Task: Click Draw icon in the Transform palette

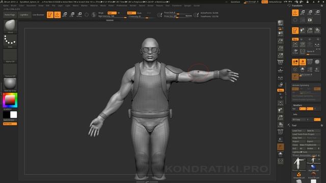Action: pos(295,13)
